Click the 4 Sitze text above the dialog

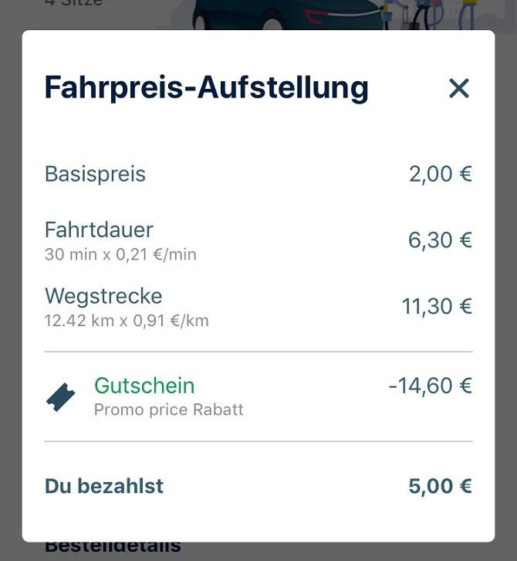[73, 4]
